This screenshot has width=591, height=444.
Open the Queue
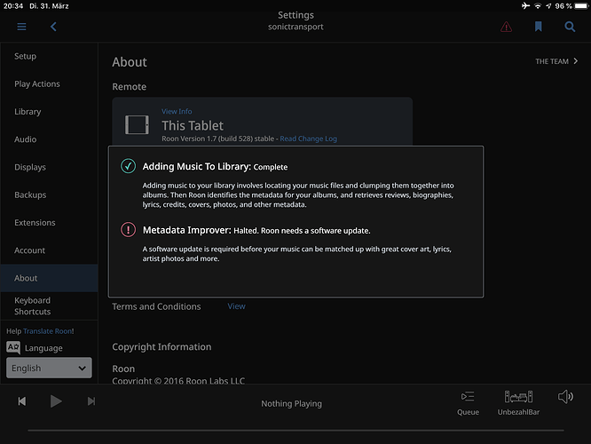468,403
